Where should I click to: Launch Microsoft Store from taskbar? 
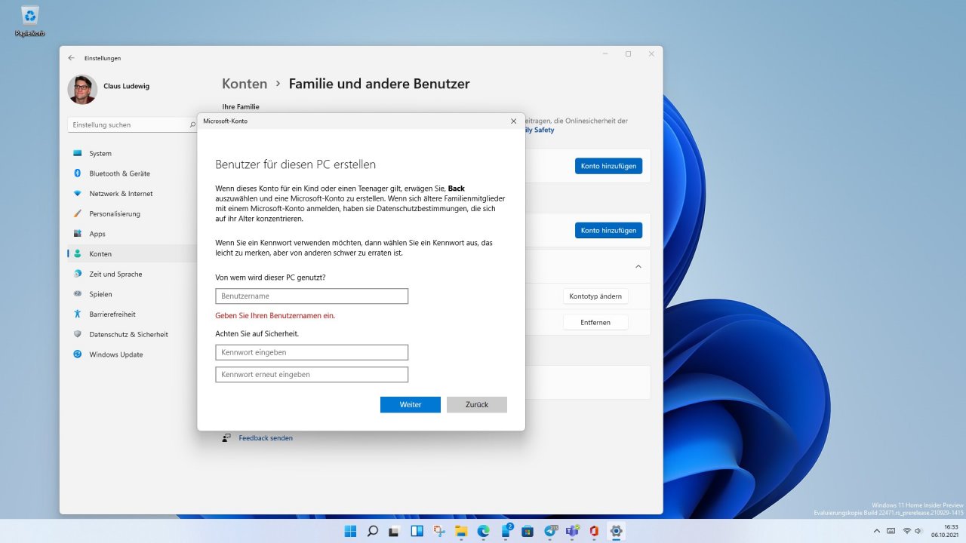point(528,531)
